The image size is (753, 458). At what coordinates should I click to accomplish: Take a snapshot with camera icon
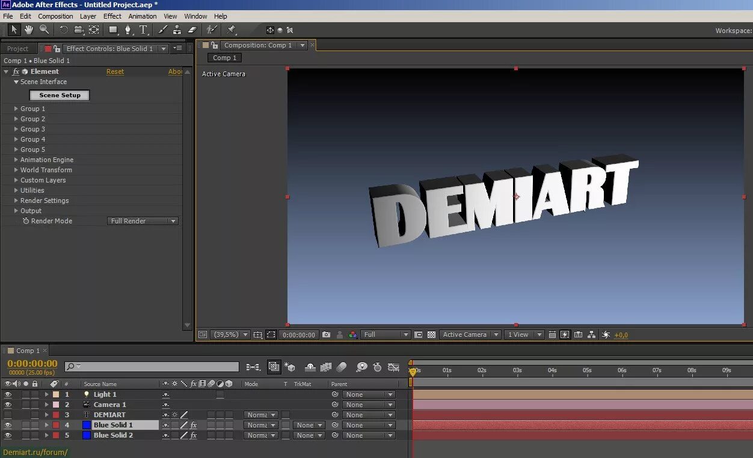tap(326, 334)
